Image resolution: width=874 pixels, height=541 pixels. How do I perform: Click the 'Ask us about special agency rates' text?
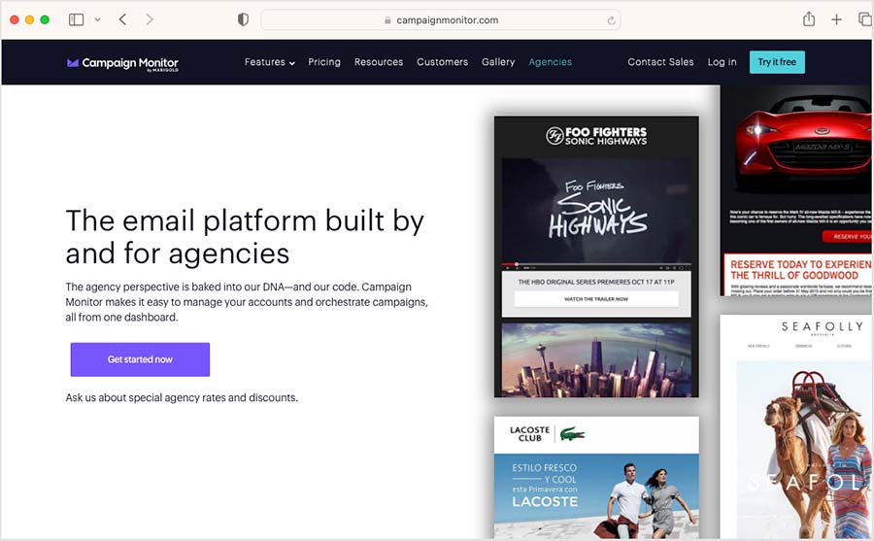(x=182, y=397)
